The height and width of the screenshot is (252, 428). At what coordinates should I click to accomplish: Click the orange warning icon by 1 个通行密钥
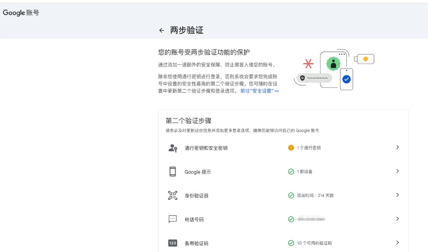(291, 148)
